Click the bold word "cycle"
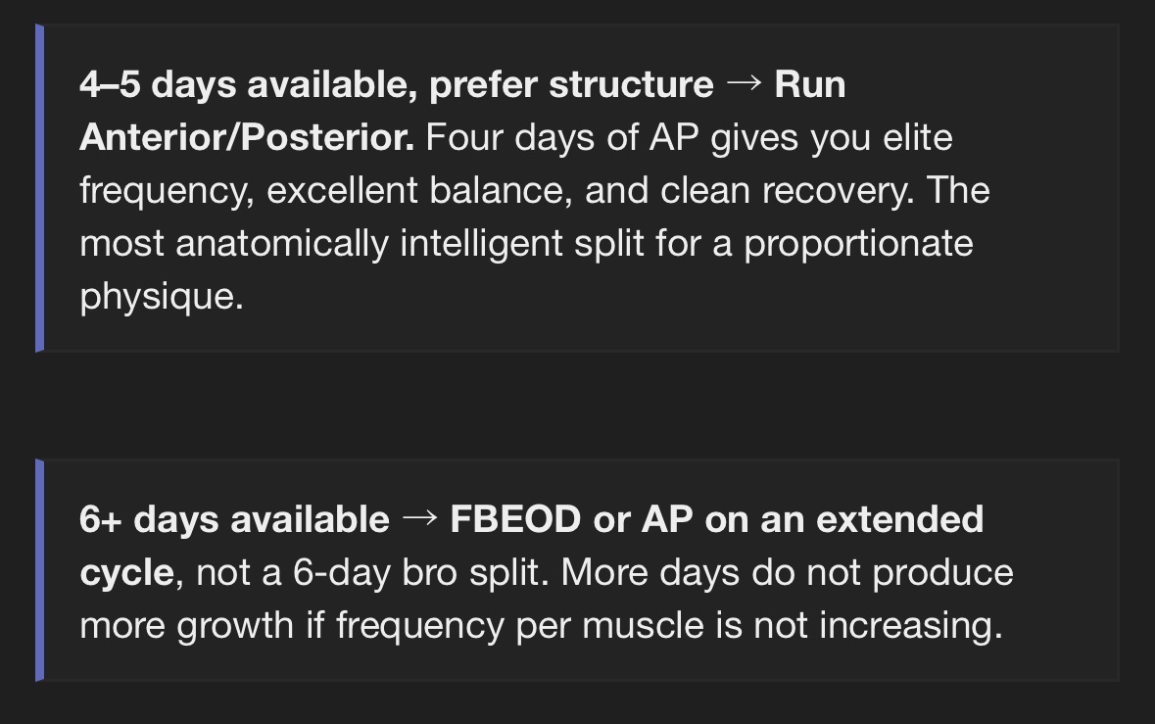1155x724 pixels. (x=126, y=572)
